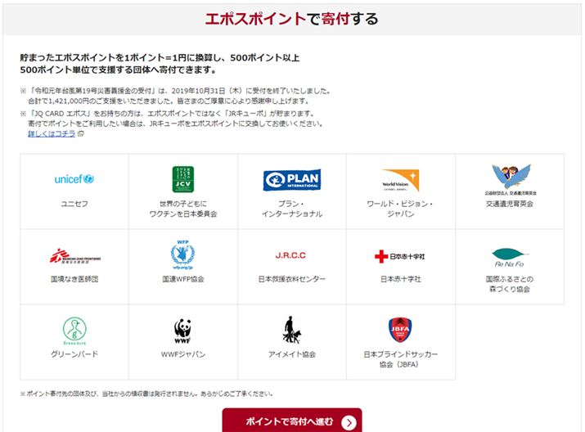Viewport: 585px width, 432px height.
Task: Select the PLAN International logo
Action: pos(292,180)
